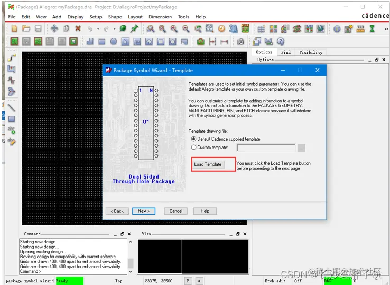Open the Dimension menu
Viewport: 390px width, 285px height.
click(160, 17)
